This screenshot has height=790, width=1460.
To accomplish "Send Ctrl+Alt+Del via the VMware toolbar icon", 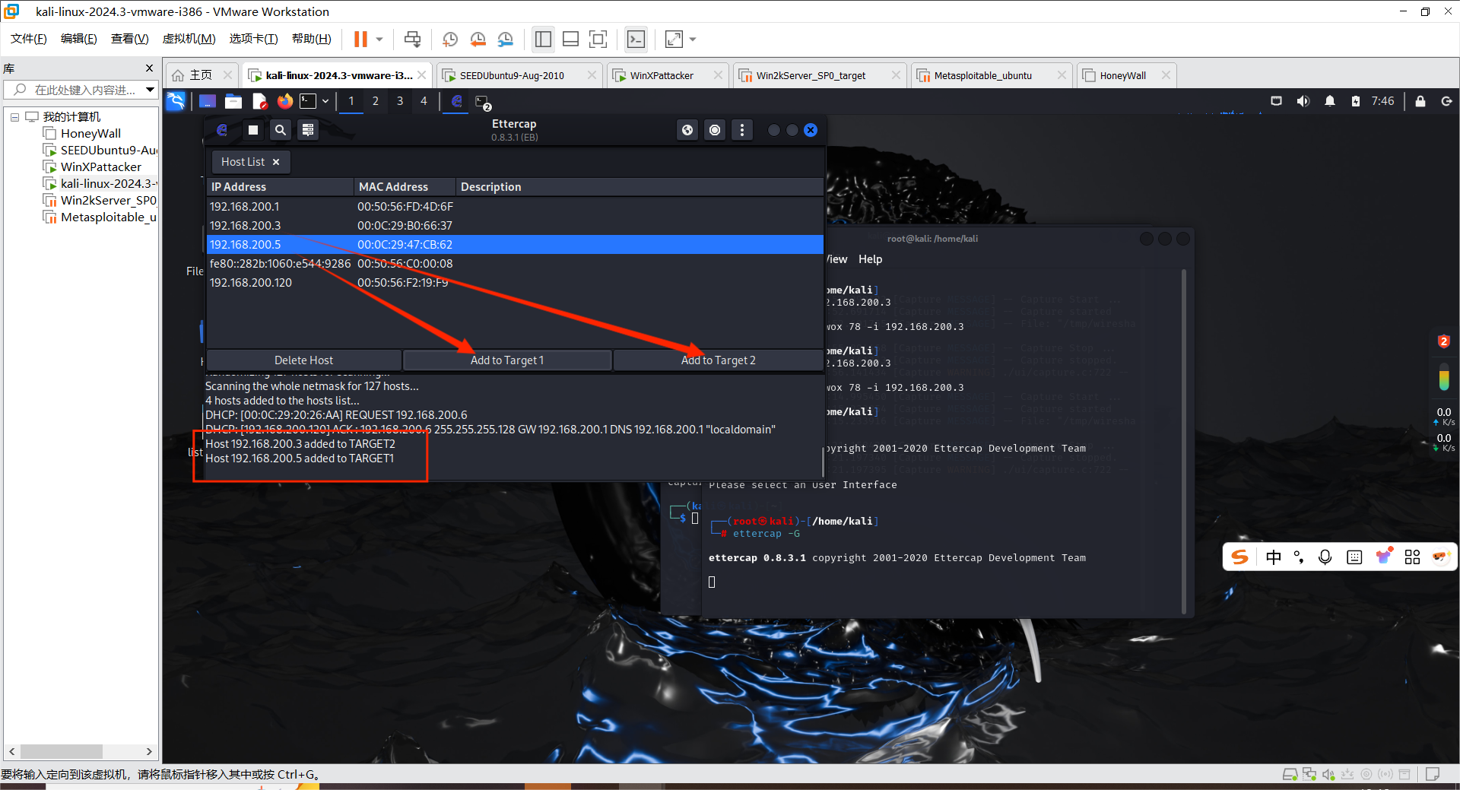I will pyautogui.click(x=412, y=40).
